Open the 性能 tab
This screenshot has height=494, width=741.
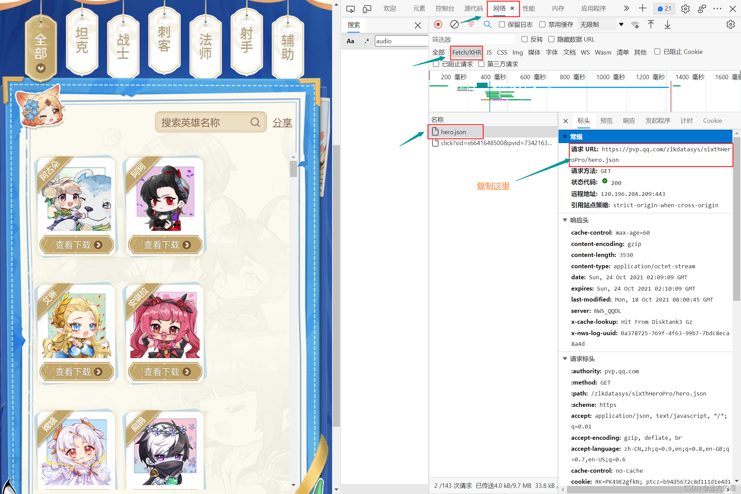529,9
